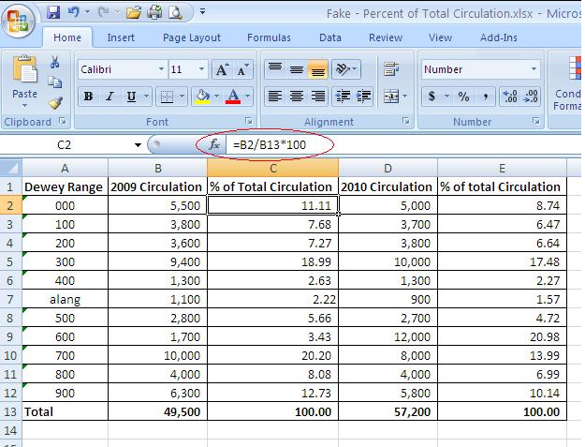Toggle Italic formatting

[110, 97]
